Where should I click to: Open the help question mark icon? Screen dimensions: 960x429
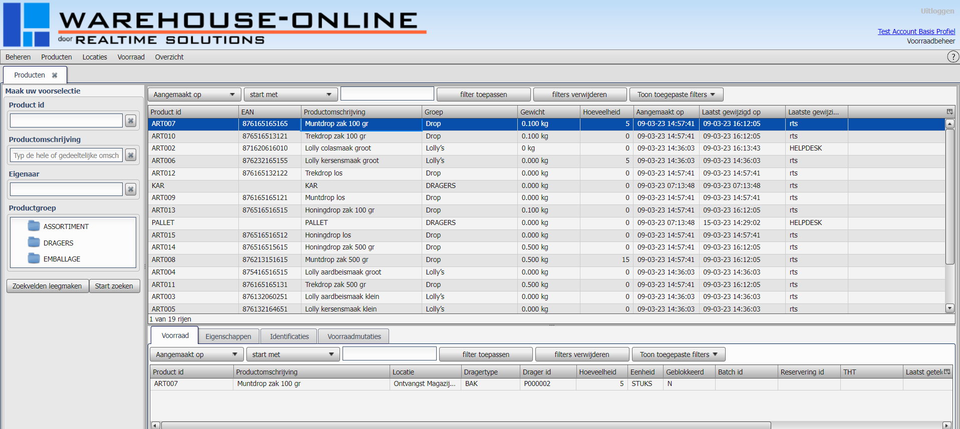953,56
